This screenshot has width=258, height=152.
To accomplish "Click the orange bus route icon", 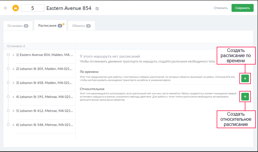I will click(15, 8).
